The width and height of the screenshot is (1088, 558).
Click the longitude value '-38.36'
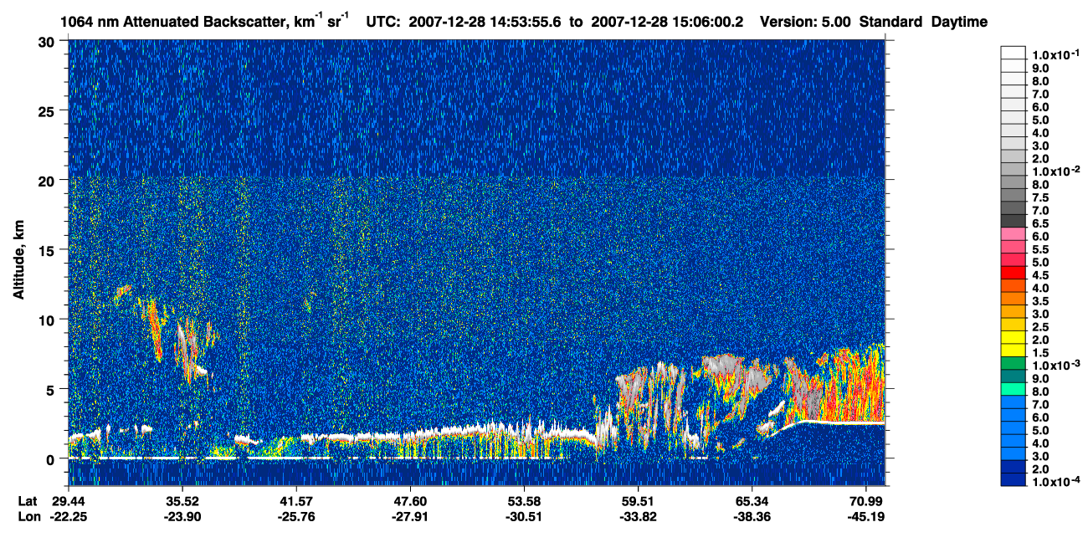coord(751,516)
